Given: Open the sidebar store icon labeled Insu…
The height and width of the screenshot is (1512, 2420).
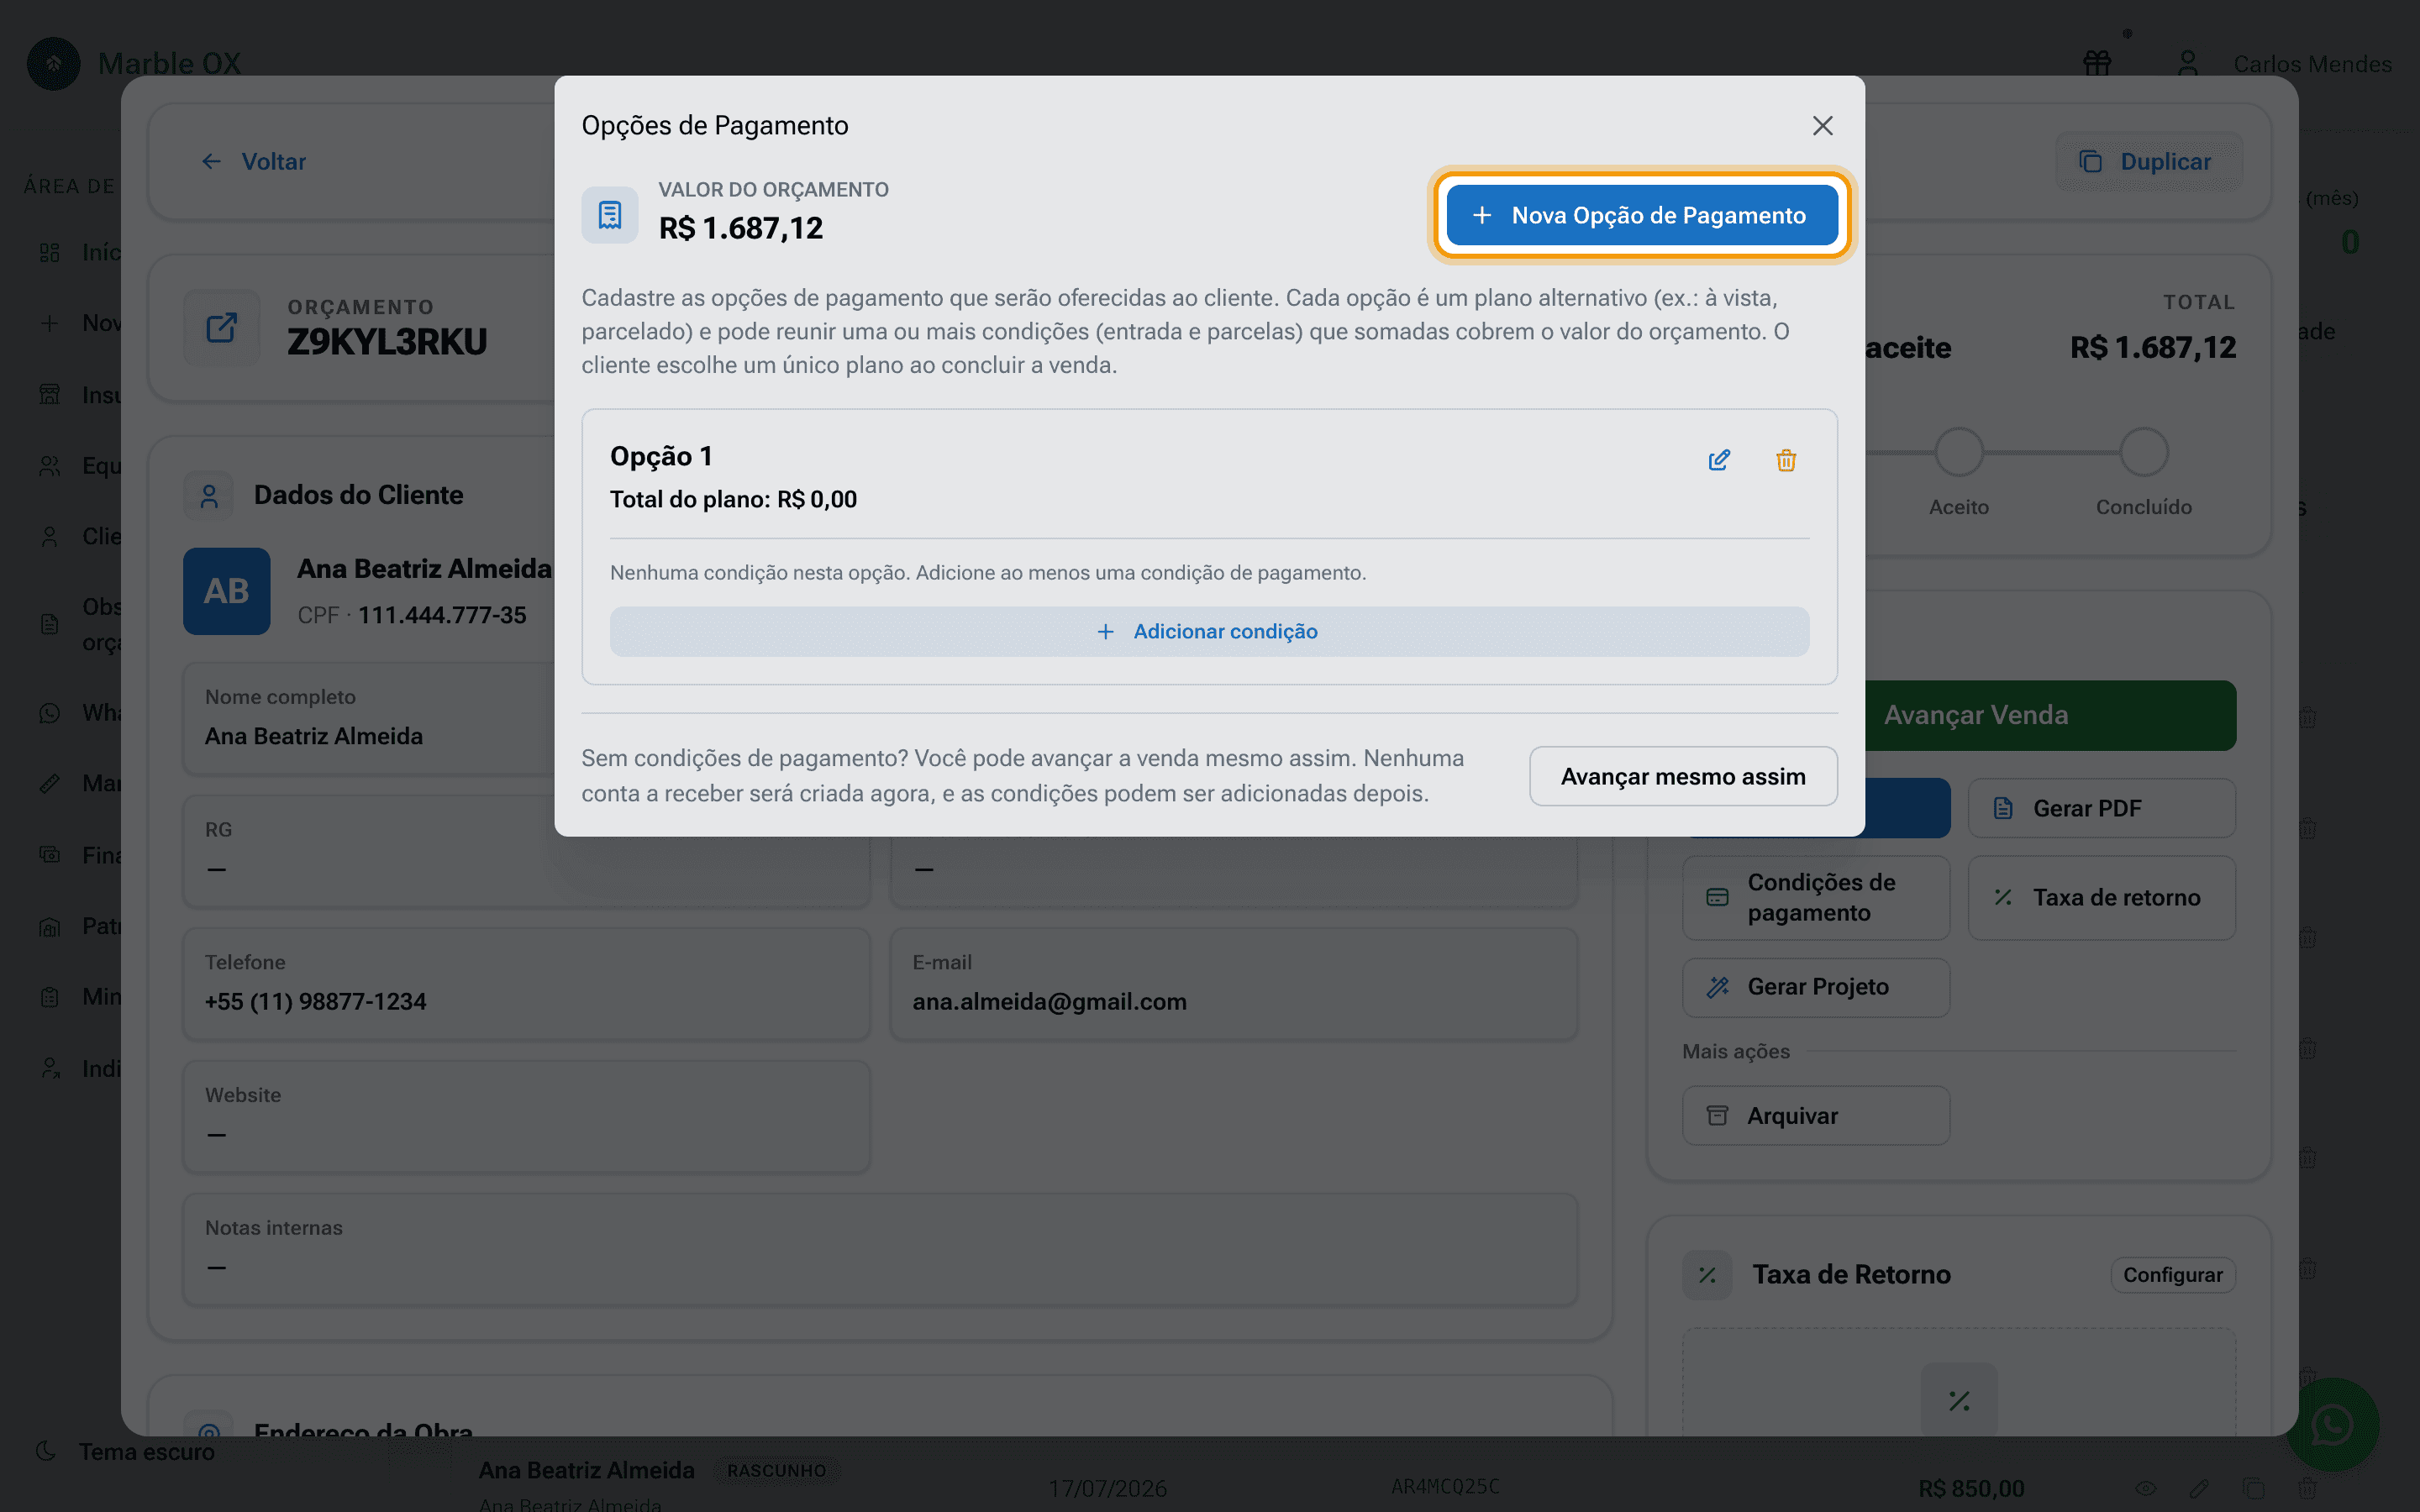Looking at the screenshot, I should coord(50,394).
